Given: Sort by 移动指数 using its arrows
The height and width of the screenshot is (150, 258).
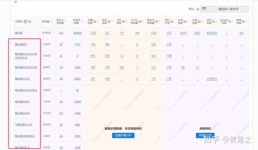Looking at the screenshot, I should click(x=112, y=21).
